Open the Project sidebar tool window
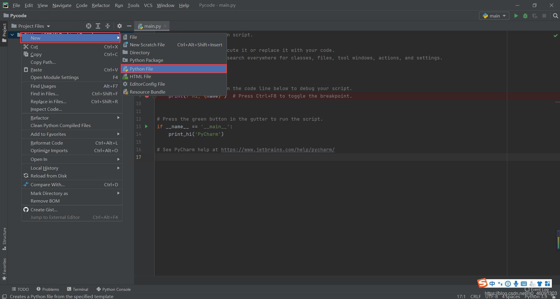 coord(4,33)
